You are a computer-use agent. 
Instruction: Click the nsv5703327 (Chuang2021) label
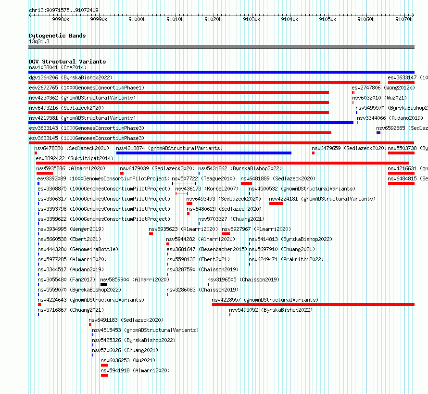(231, 219)
